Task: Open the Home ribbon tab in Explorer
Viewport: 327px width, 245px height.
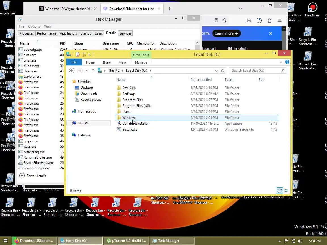Action: point(90,62)
